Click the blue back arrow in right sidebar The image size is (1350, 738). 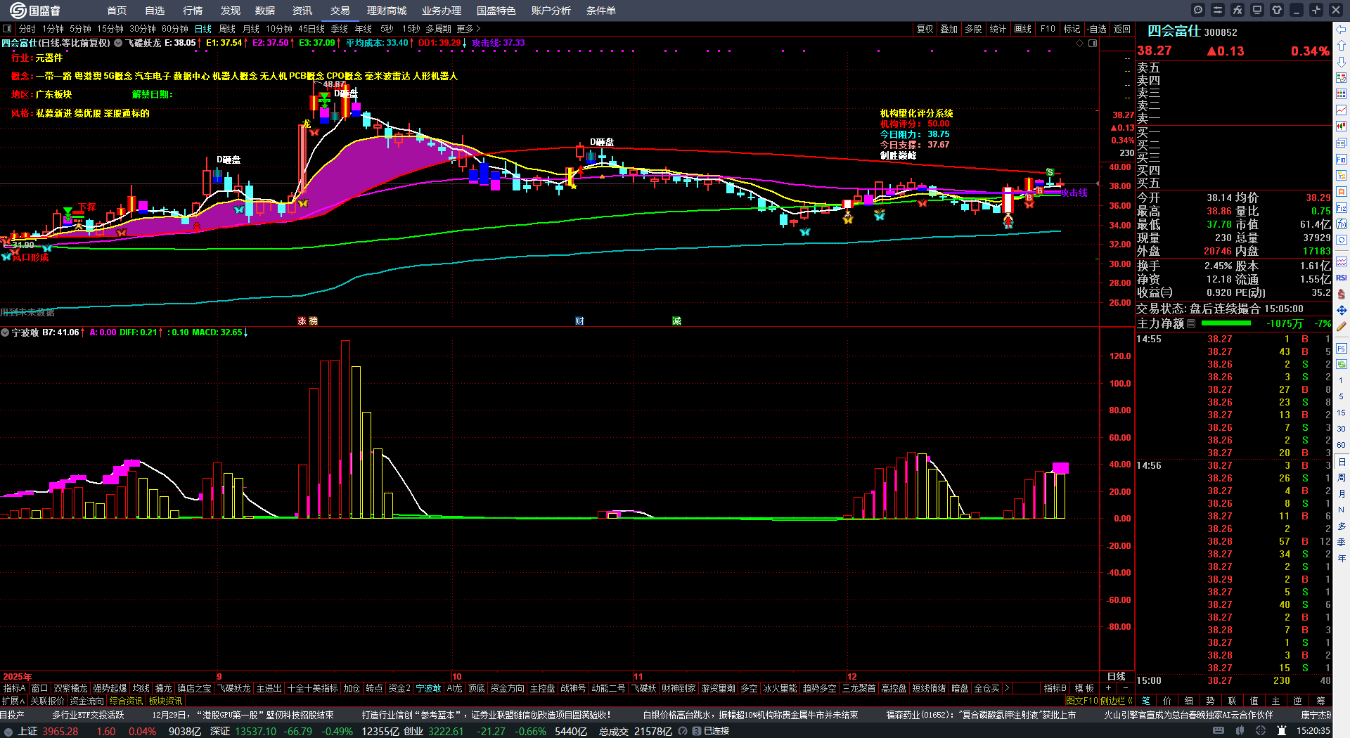1342,30
